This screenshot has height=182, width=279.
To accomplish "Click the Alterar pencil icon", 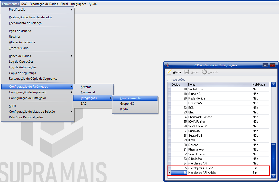I will click(170, 72).
